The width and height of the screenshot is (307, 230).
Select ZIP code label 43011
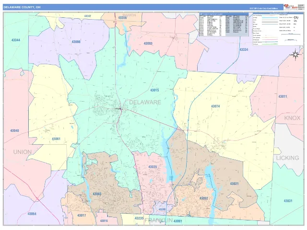283,96
